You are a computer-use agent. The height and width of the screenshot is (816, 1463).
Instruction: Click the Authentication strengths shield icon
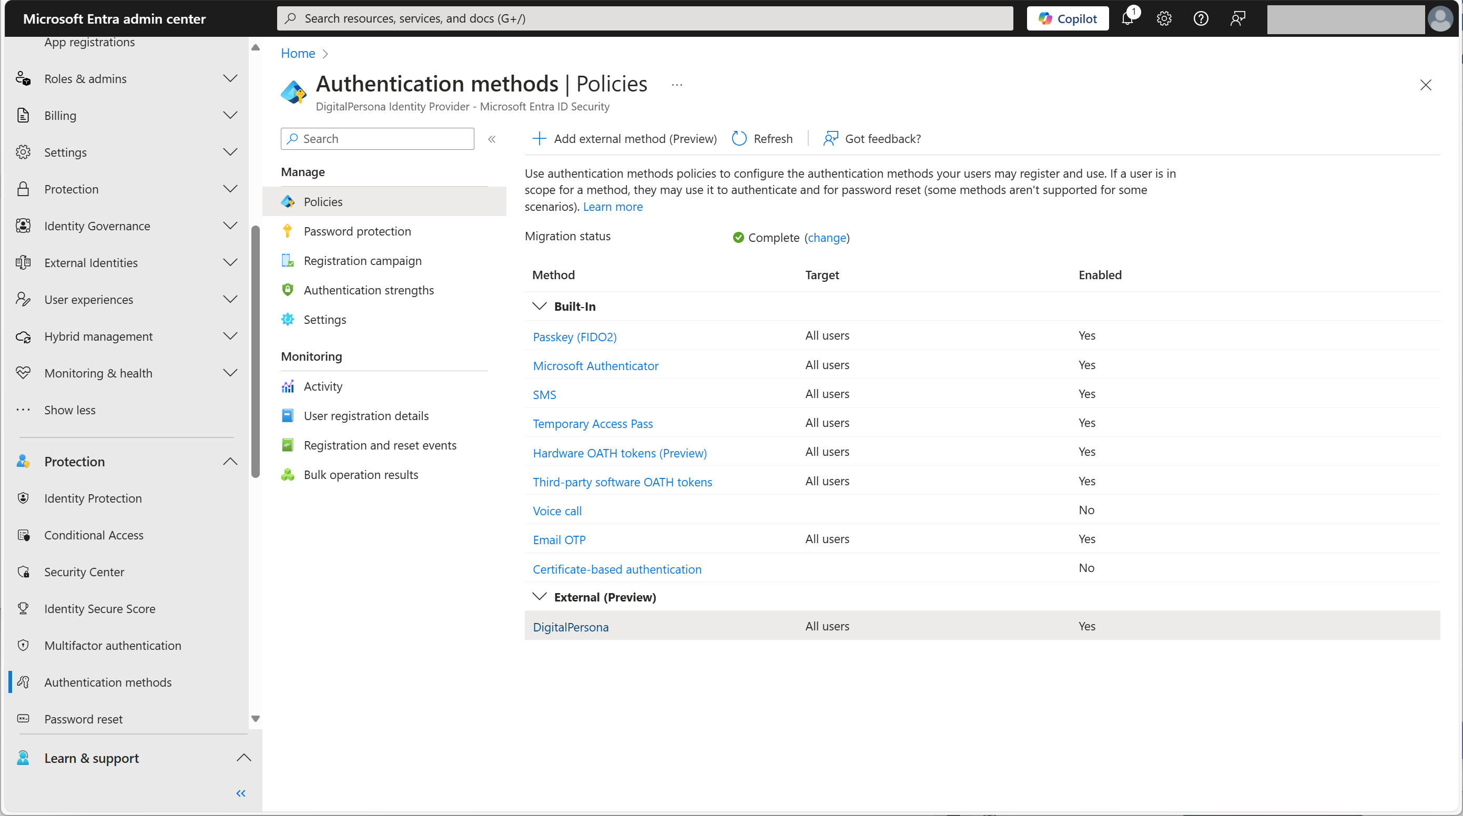click(x=287, y=290)
